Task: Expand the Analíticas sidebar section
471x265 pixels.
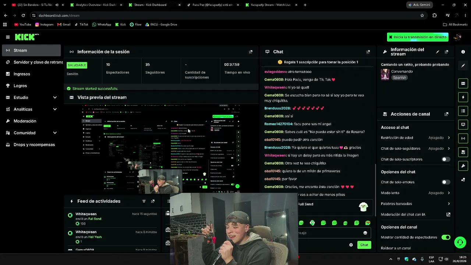Action: click(32, 109)
